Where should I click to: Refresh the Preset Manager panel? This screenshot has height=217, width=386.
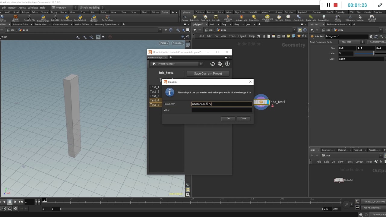point(213,64)
